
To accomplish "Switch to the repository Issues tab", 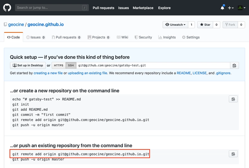I will point(36,37).
